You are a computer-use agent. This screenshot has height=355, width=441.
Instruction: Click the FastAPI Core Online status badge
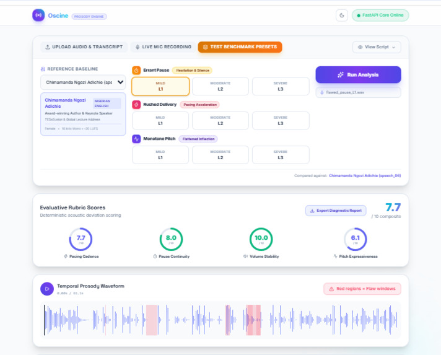(x=380, y=15)
